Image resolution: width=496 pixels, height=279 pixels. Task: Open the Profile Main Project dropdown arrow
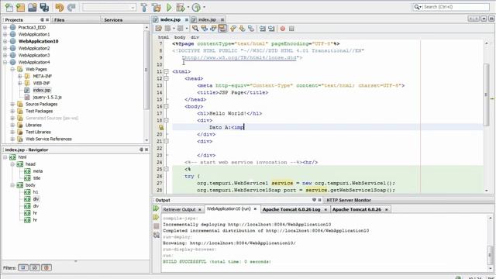204,7
